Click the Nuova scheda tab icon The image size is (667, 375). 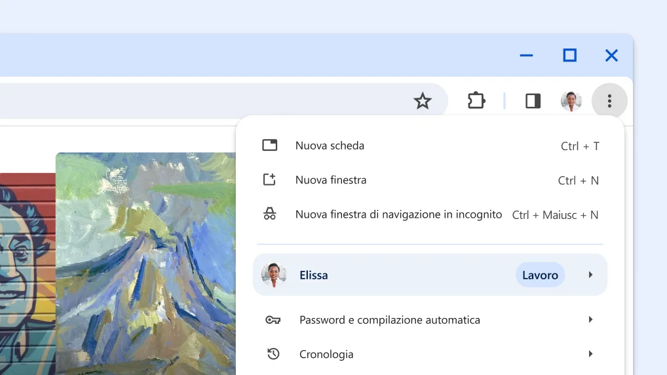click(269, 145)
